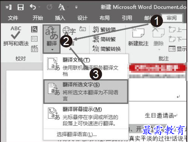Save the document with the floppy disk icon
The height and width of the screenshot is (142, 188).
click(x=21, y=7)
